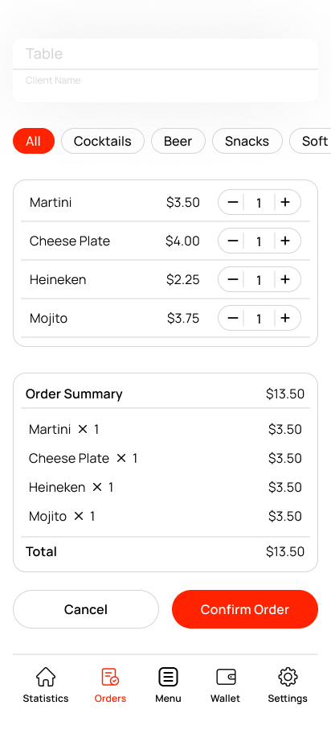Viewport: 331px width, 738px height.
Task: Filter items by Beer
Action: (x=178, y=141)
